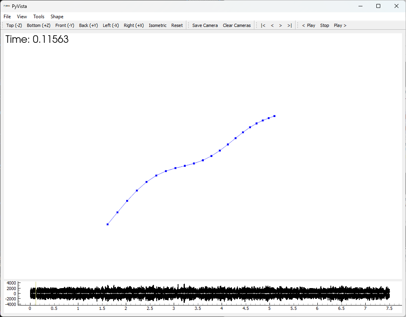Play the animation forward
The height and width of the screenshot is (317, 406).
pyautogui.click(x=340, y=25)
